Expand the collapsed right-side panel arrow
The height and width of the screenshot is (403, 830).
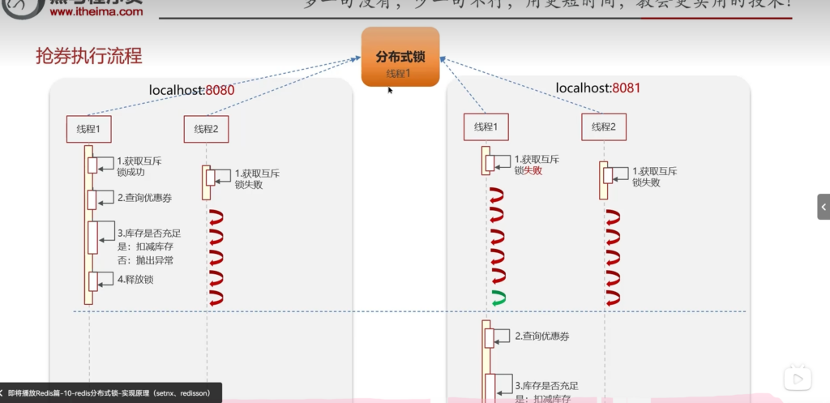[823, 206]
